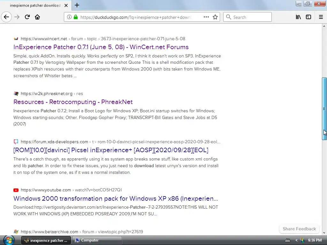Open the Firefox hamburger menu
The image size is (327, 245).
(321, 17)
